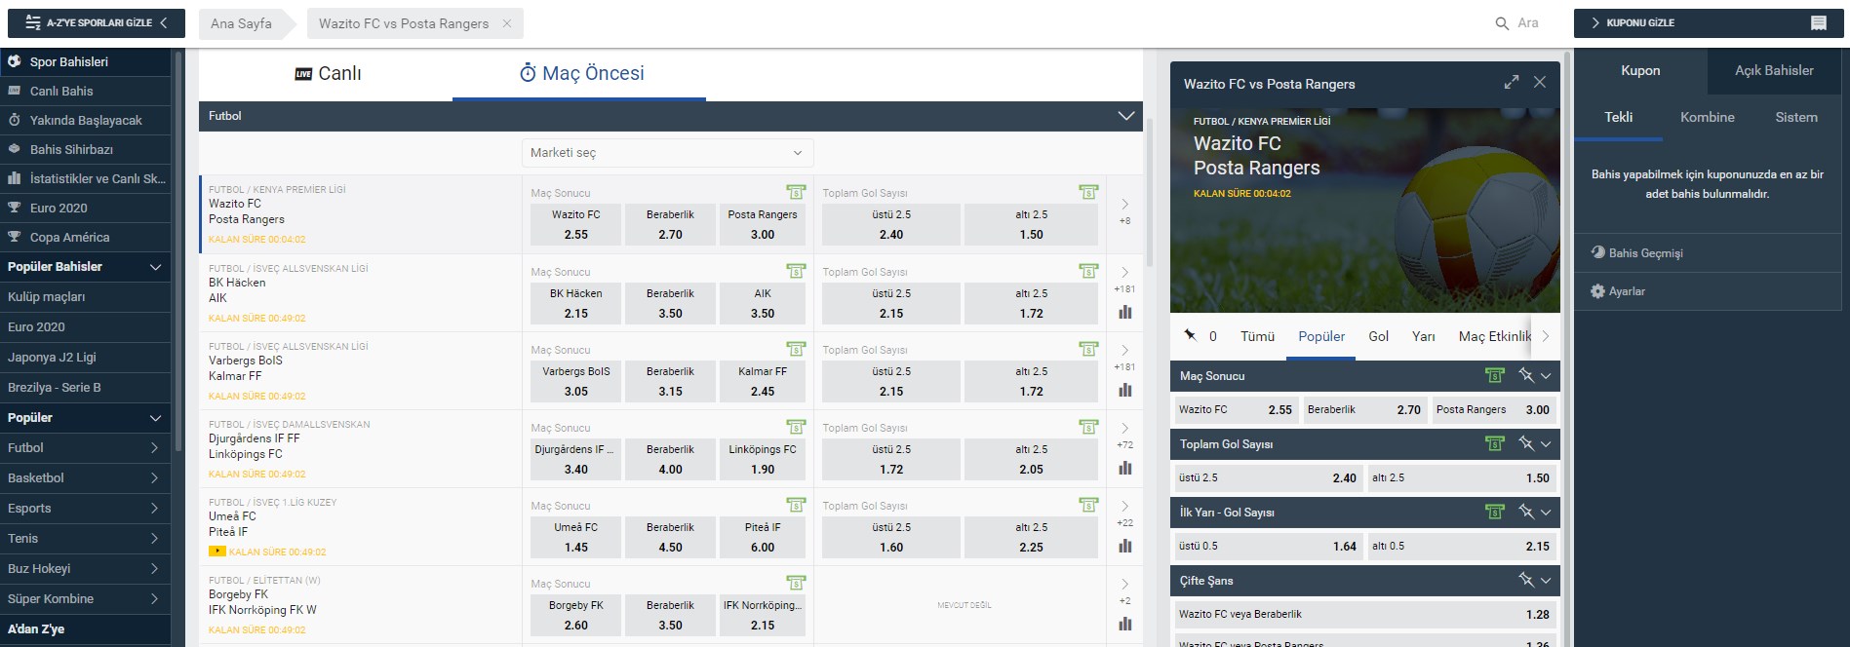The height and width of the screenshot is (647, 1850).
Task: Click cash-out icon in İlk Yarı - Gol Sayısı header
Action: point(1494,512)
